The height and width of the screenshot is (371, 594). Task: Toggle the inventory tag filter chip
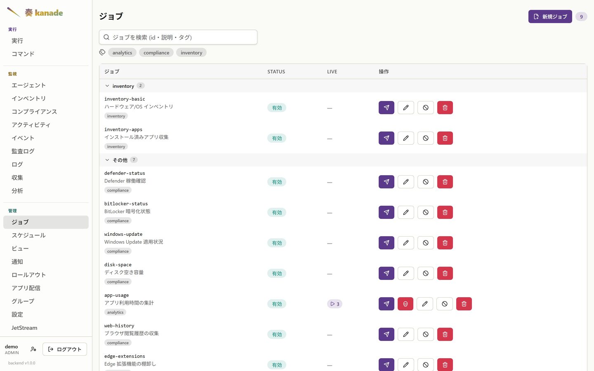[x=191, y=53]
